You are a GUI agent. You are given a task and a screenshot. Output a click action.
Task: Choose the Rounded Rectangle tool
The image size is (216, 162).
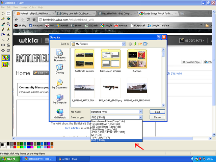(8, 50)
